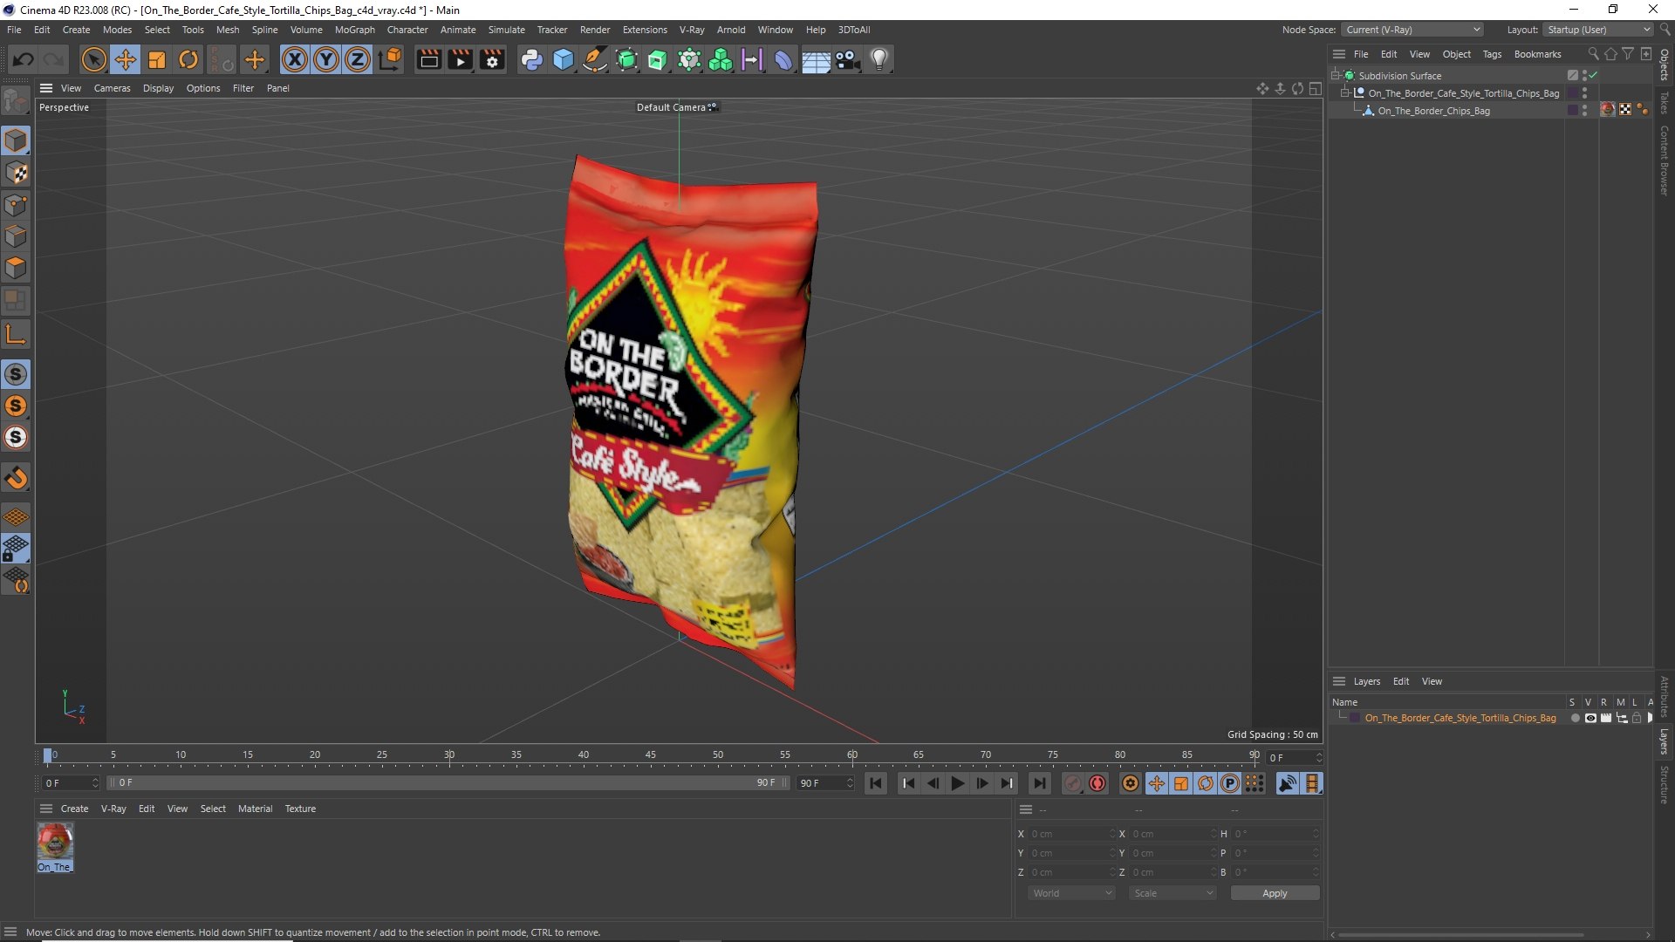Select the Rotate tool
The width and height of the screenshot is (1675, 942).
coord(188,59)
